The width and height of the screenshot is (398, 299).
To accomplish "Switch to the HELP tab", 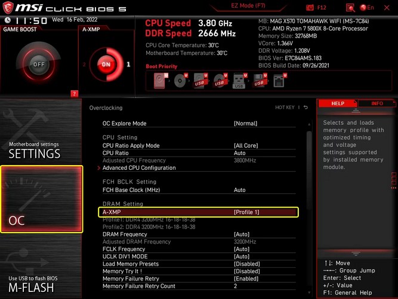I will click(x=338, y=103).
